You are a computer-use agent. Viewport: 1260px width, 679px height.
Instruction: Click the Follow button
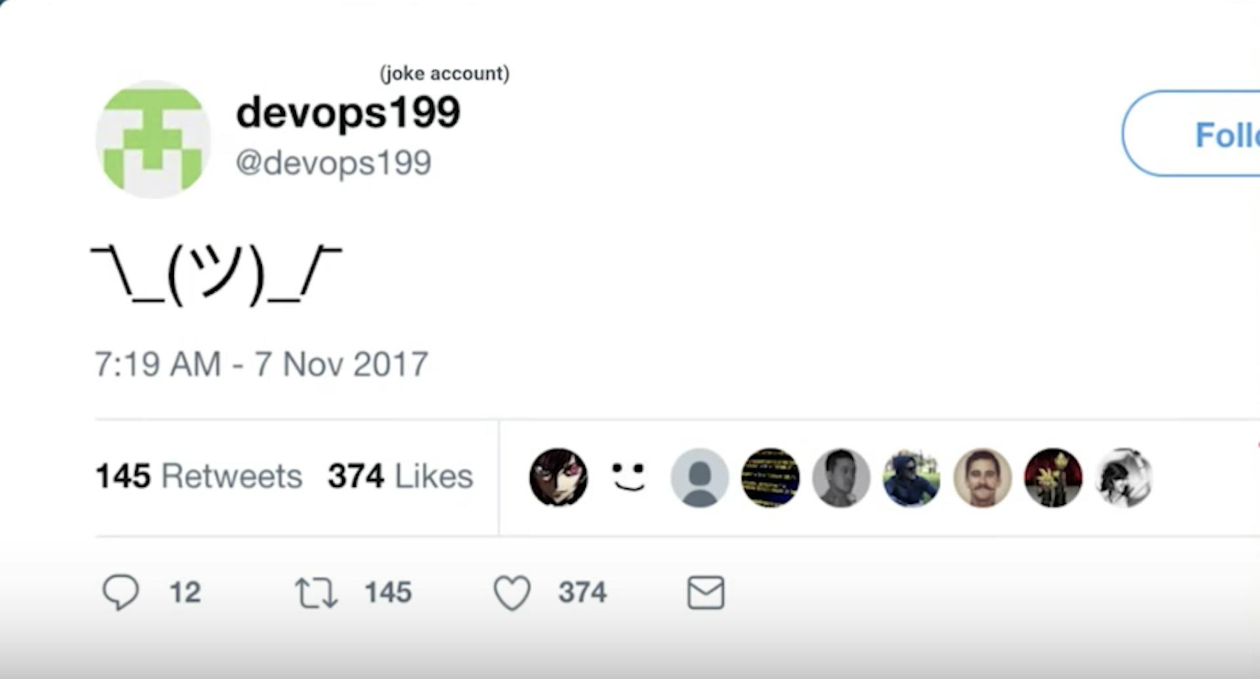[x=1191, y=134]
